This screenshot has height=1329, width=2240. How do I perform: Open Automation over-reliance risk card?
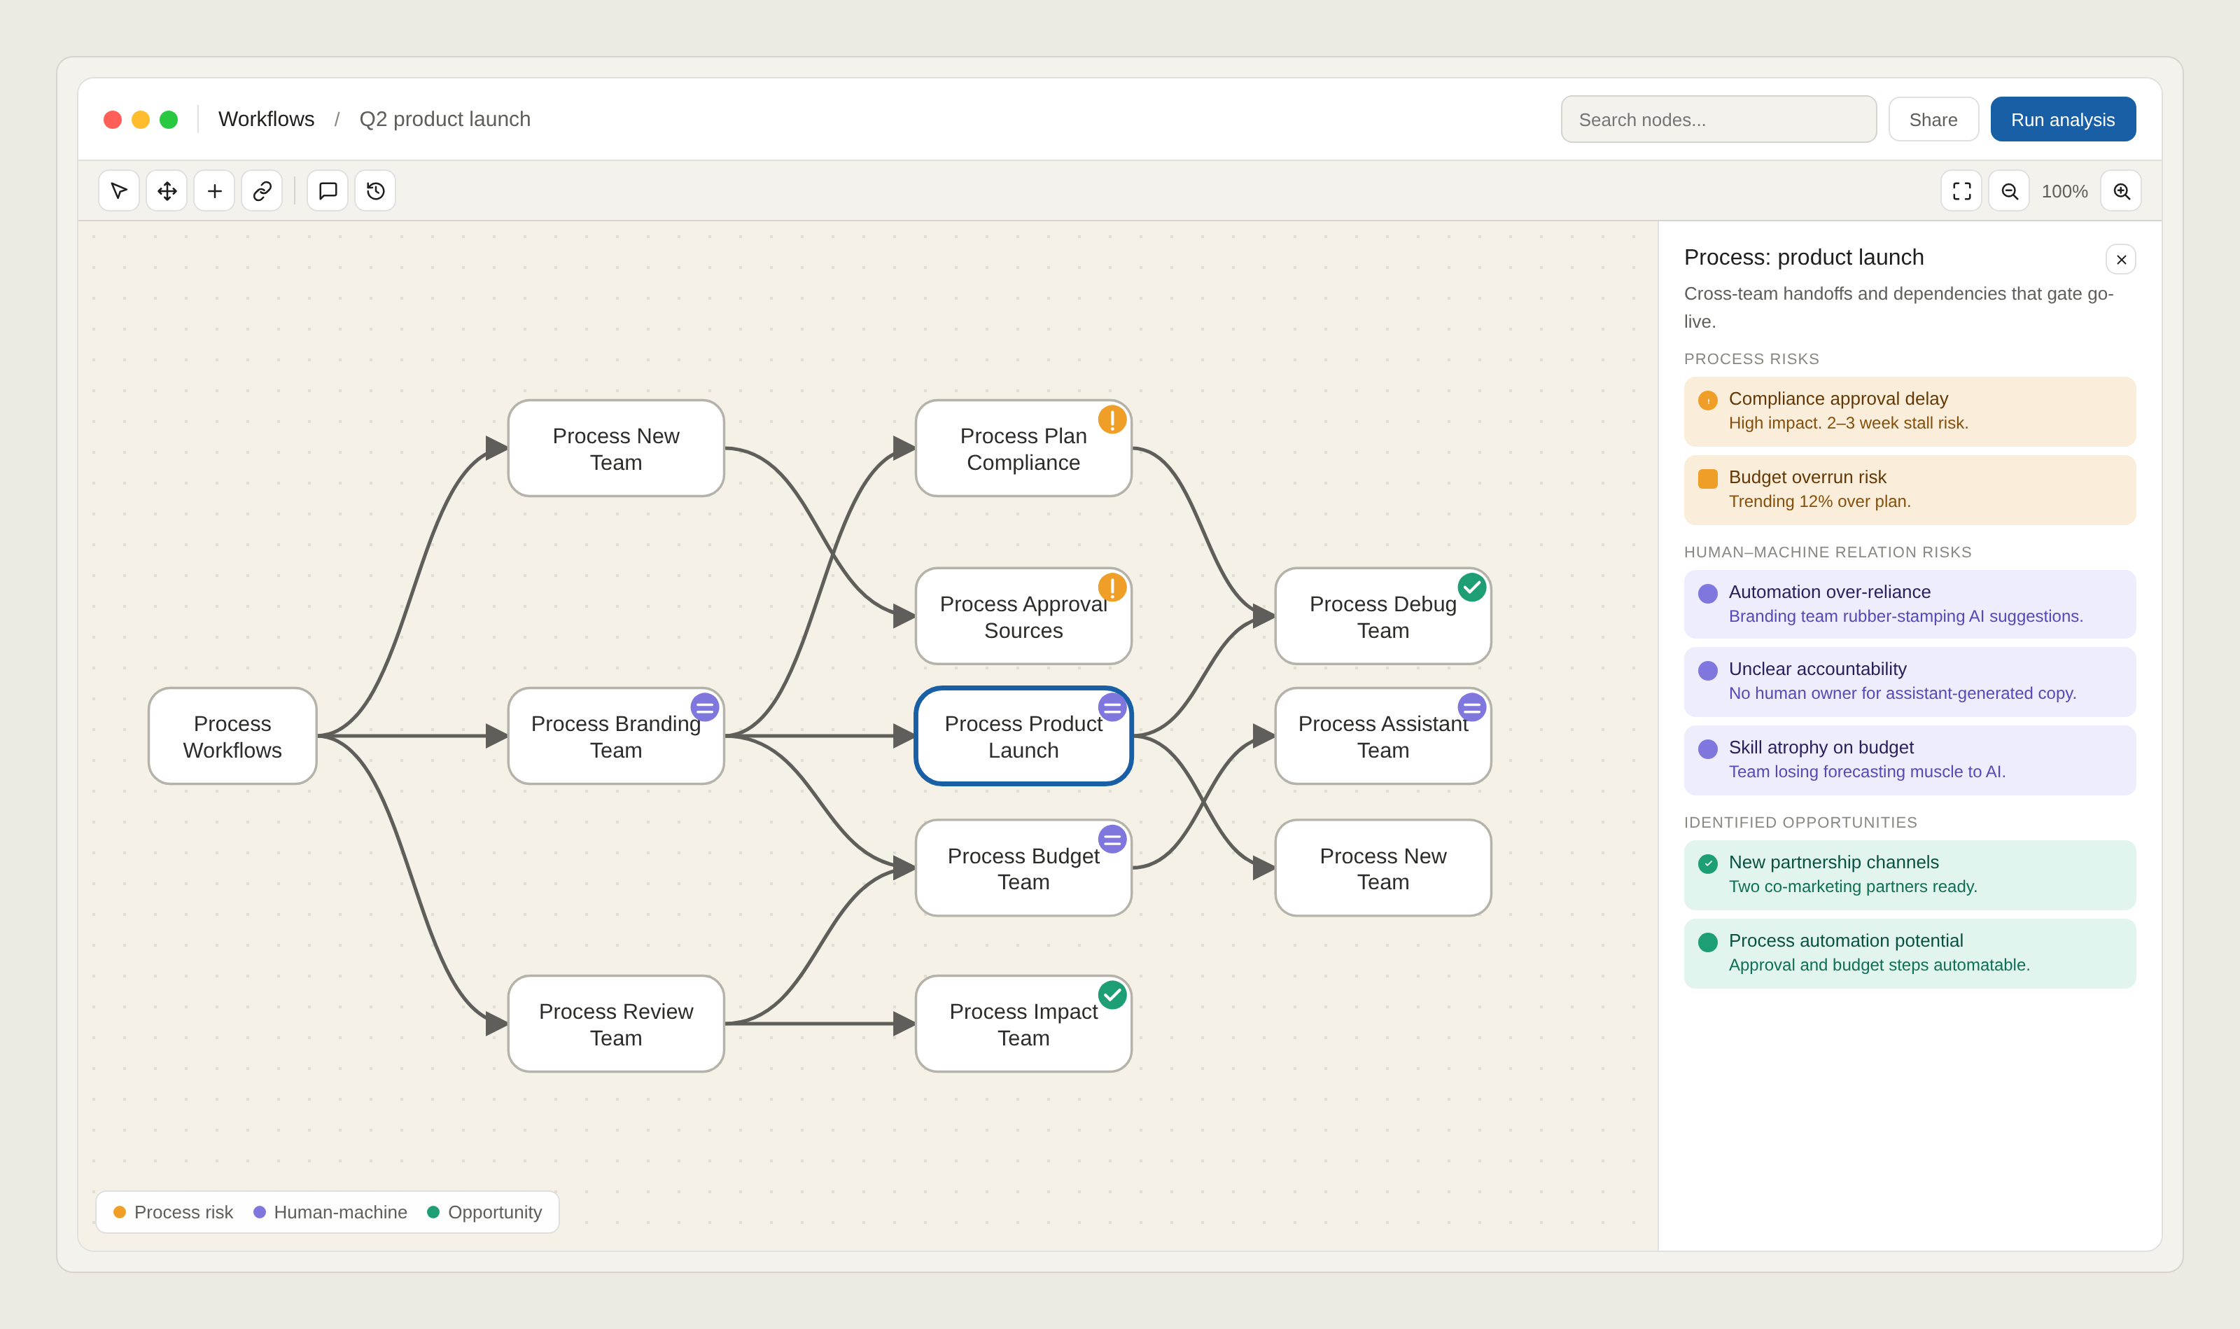[x=1910, y=604]
